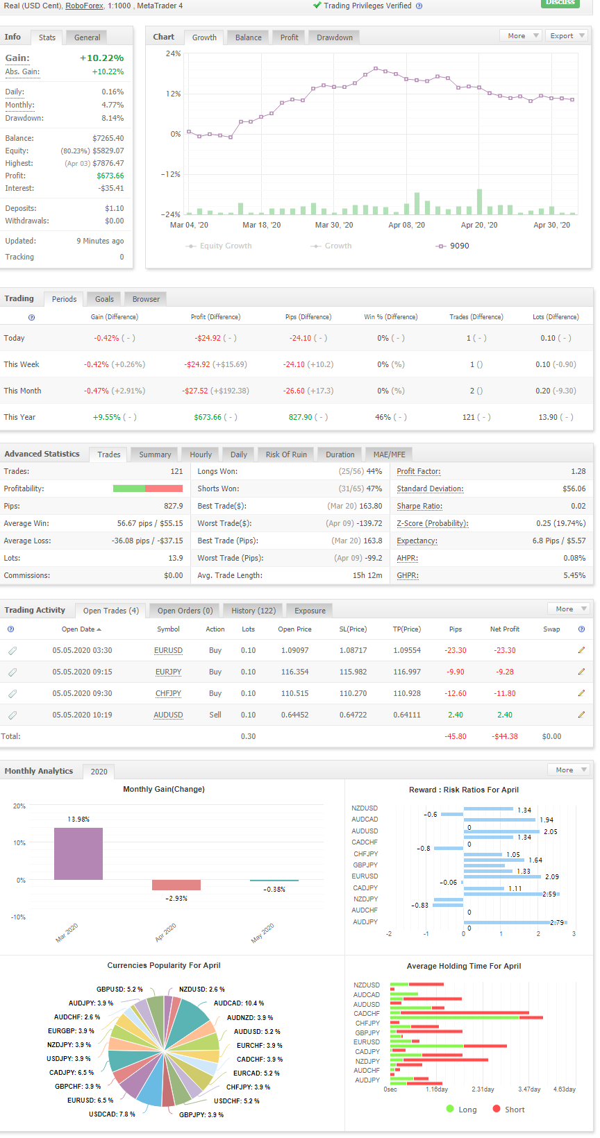
Task: Click help icon next to Trading Privileges Verified
Action: (x=419, y=6)
